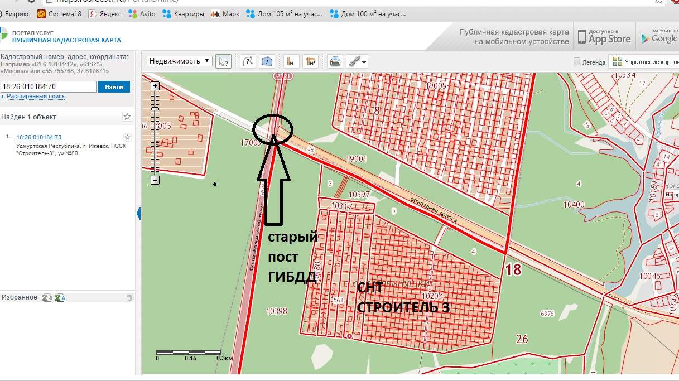Image resolution: width=679 pixels, height=381 pixels.
Task: Click the Найти search button
Action: (114, 87)
